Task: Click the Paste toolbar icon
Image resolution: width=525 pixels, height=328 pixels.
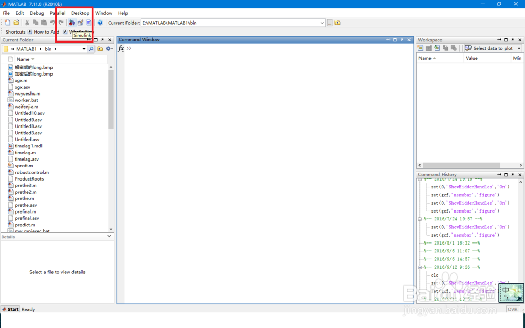Action: 44,23
